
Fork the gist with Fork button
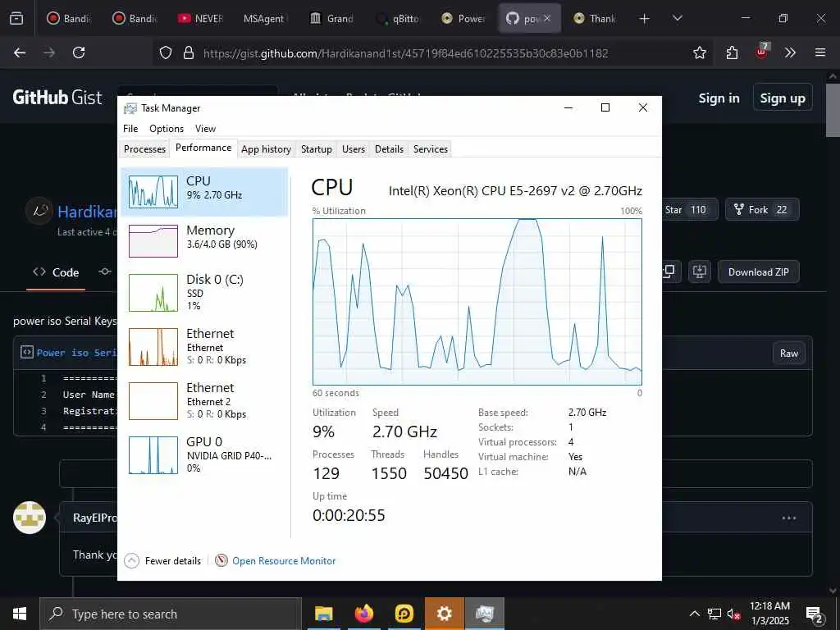coord(762,209)
